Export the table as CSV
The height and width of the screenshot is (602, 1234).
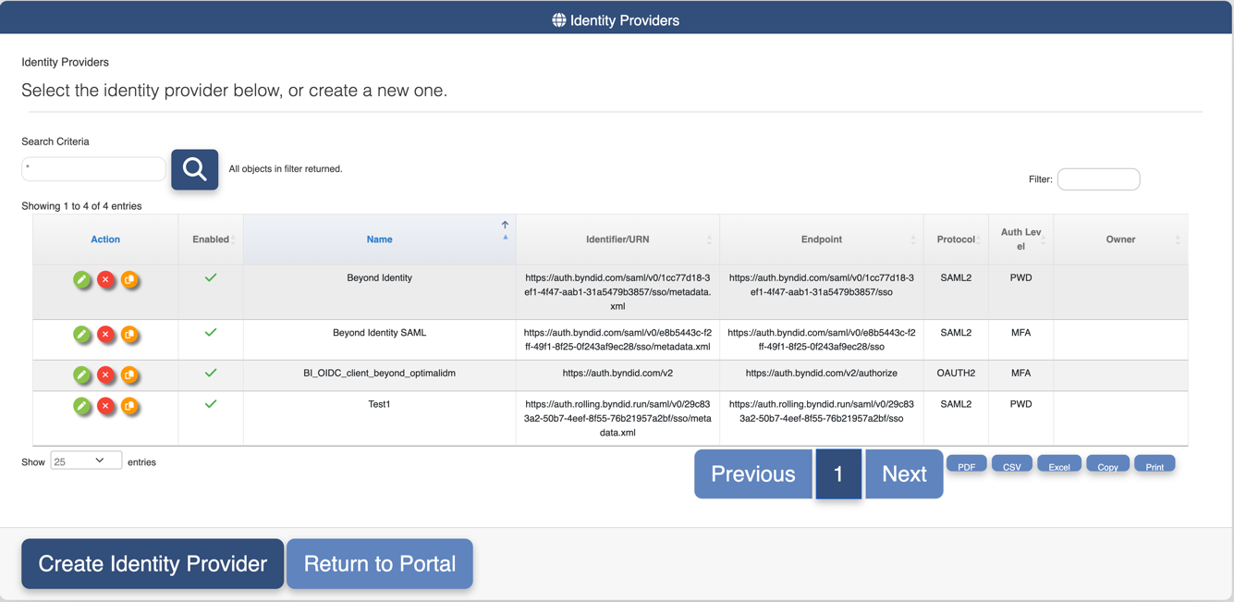(x=1012, y=465)
